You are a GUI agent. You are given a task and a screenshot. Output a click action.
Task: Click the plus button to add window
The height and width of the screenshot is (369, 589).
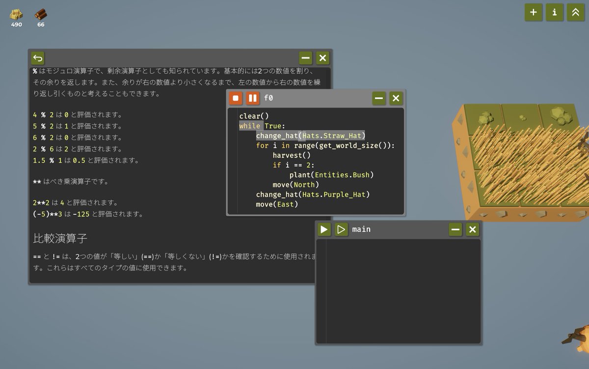click(534, 12)
